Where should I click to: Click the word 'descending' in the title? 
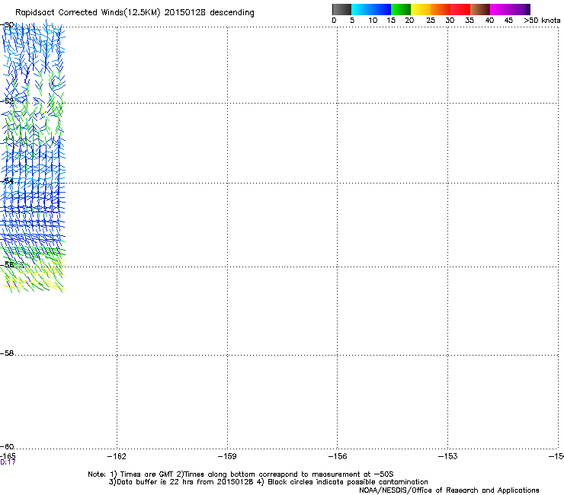tap(232, 13)
